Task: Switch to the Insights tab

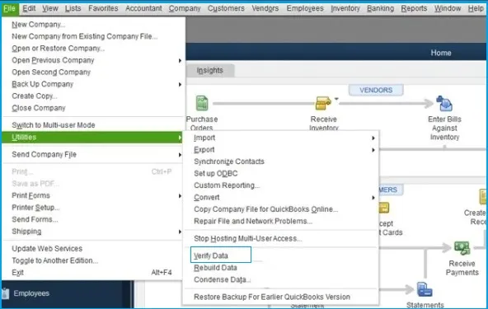Action: click(x=210, y=70)
